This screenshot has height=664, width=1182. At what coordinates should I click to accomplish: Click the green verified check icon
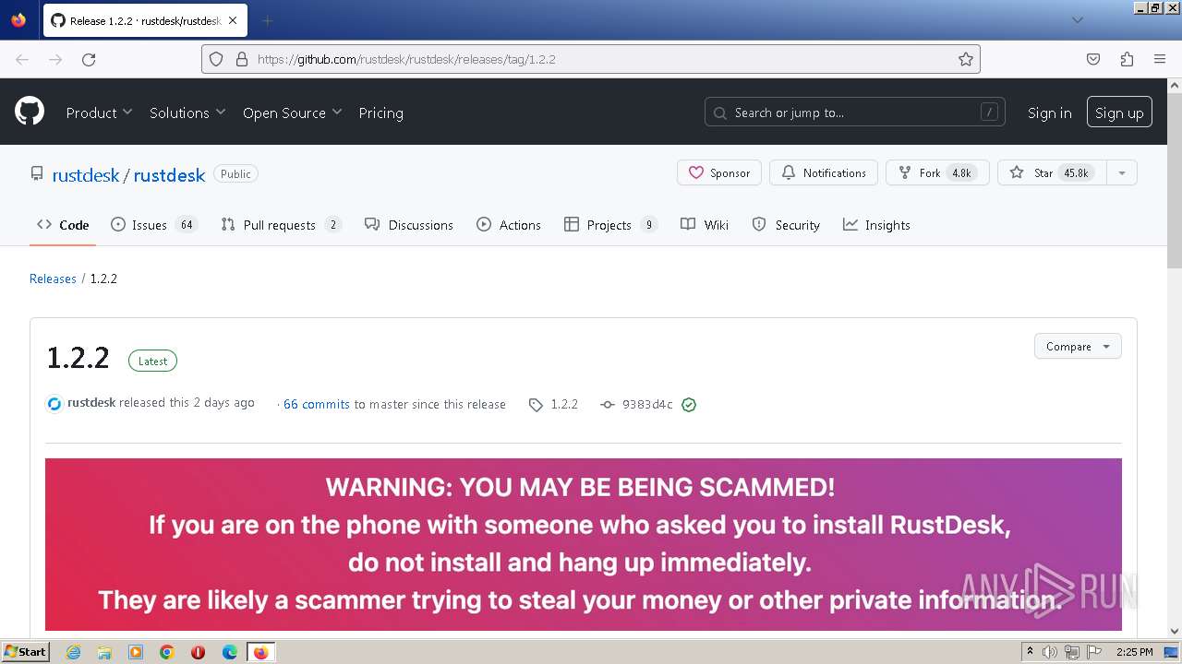click(689, 404)
